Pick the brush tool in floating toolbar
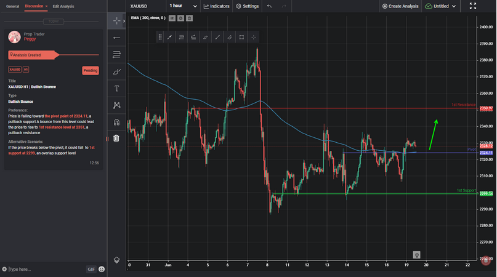The image size is (497, 277). coord(206,37)
